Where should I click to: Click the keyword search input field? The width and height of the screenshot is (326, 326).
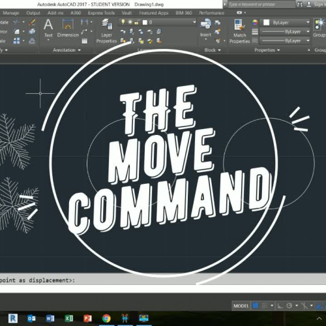tap(261, 4)
